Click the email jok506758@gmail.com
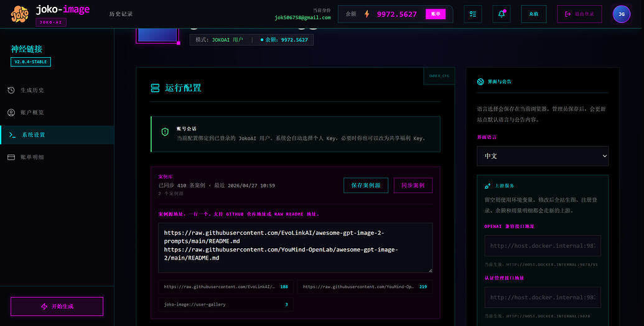 302,17
